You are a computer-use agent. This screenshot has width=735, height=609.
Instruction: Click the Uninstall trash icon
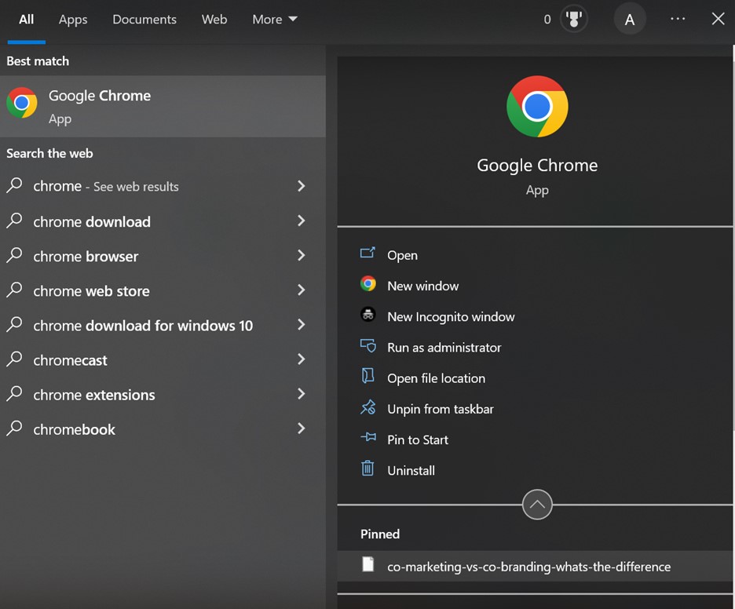tap(367, 469)
